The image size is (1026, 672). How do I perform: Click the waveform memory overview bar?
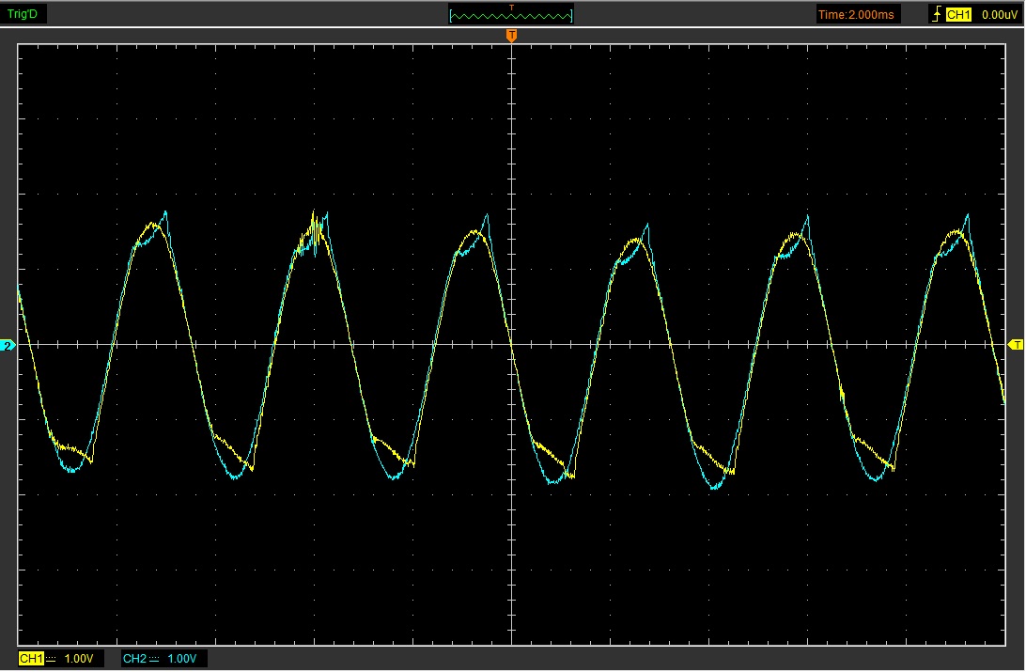click(x=512, y=16)
